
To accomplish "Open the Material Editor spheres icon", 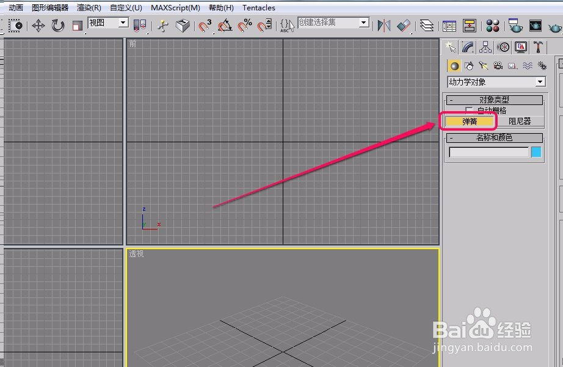I will 493,26.
